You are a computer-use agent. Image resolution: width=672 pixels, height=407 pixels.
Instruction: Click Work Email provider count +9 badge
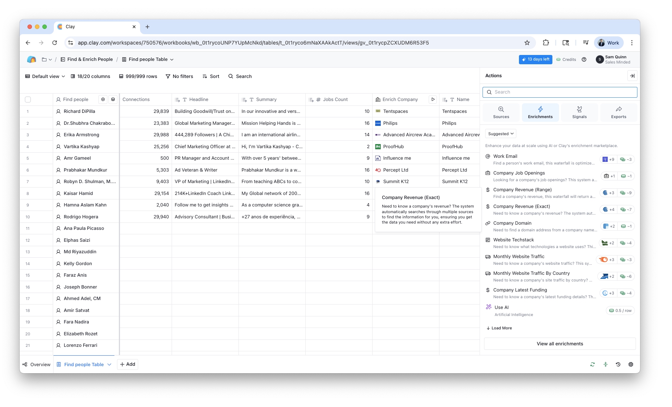click(608, 160)
